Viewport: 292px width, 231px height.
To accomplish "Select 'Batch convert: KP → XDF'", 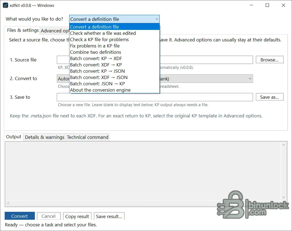I will [114, 58].
